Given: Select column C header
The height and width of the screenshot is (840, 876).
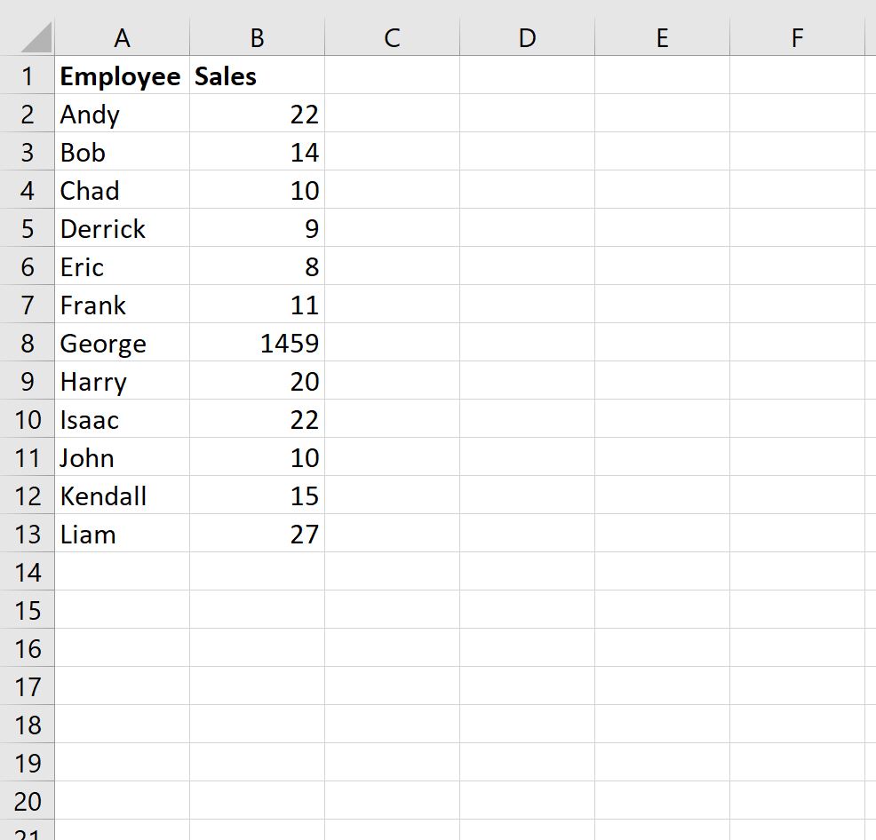Looking at the screenshot, I should (x=392, y=37).
